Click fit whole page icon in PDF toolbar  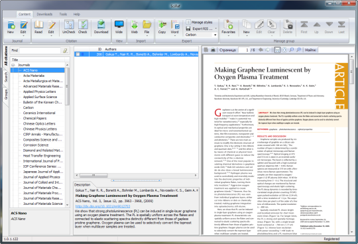tap(284, 50)
